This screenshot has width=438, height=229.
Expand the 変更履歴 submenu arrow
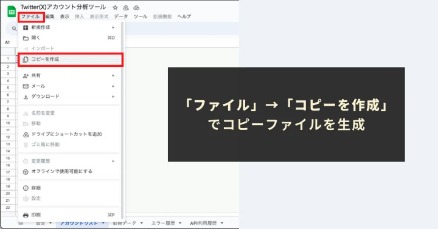(113, 161)
